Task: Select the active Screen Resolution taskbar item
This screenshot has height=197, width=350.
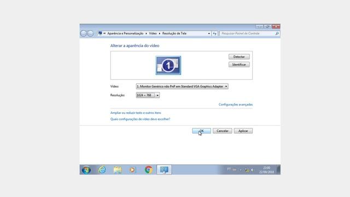Action: click(164, 170)
